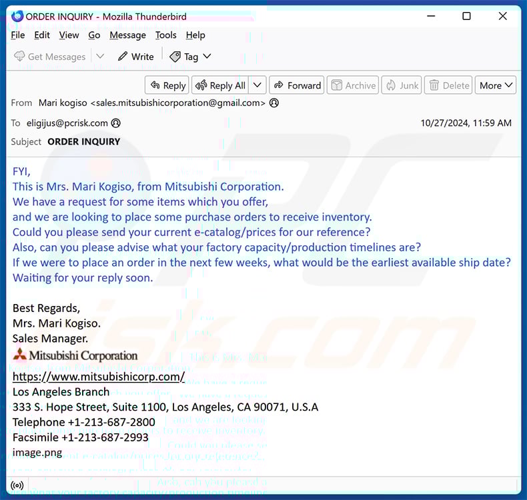Open the View menu
This screenshot has width=527, height=500.
pyautogui.click(x=69, y=35)
